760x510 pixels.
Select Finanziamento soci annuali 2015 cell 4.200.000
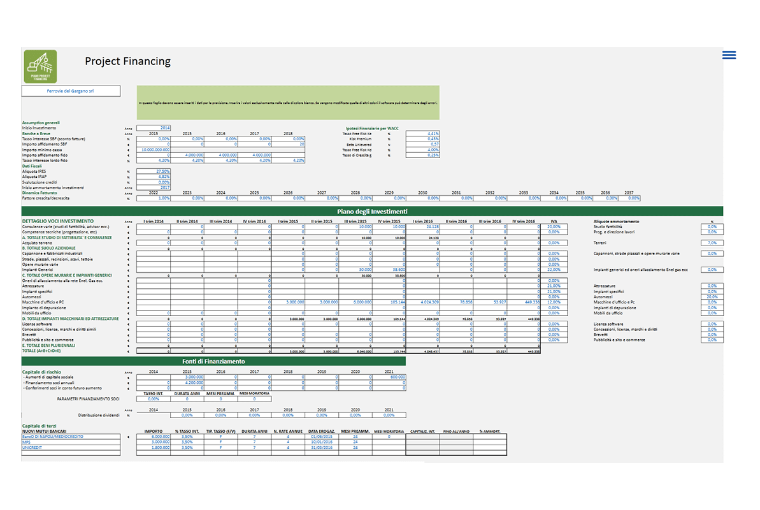point(187,382)
